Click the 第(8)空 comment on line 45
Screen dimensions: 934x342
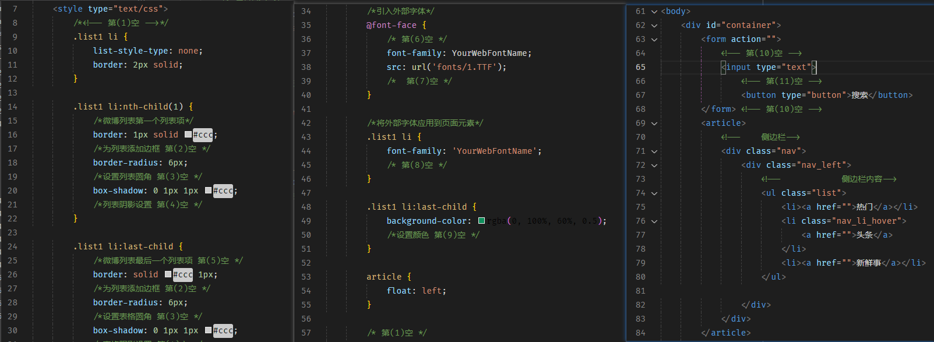(x=417, y=165)
